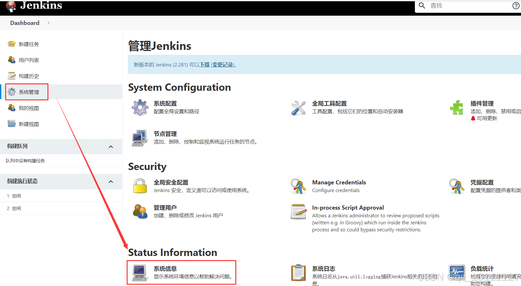Open 用户列表 in the sidebar
This screenshot has height=286, width=521.
[29, 60]
